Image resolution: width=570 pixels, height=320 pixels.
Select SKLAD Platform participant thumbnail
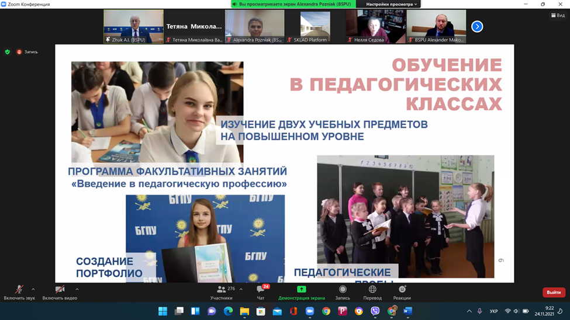click(315, 26)
